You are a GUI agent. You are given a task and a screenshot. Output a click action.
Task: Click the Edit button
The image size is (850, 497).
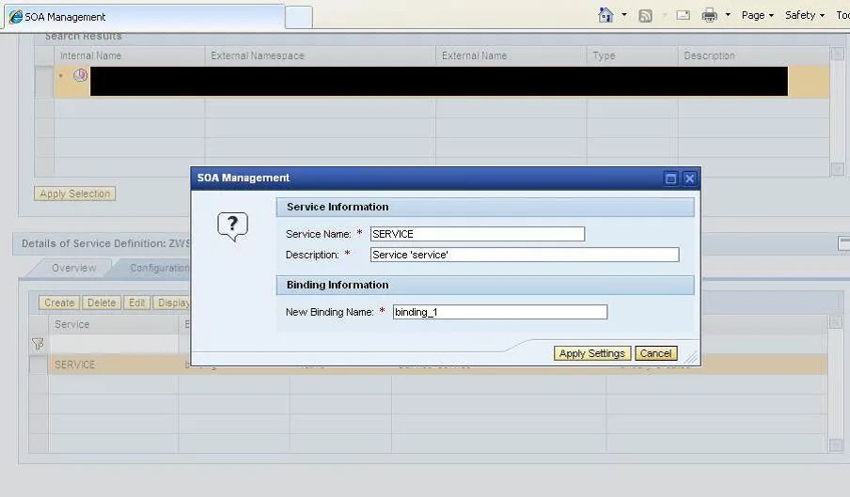tap(136, 303)
